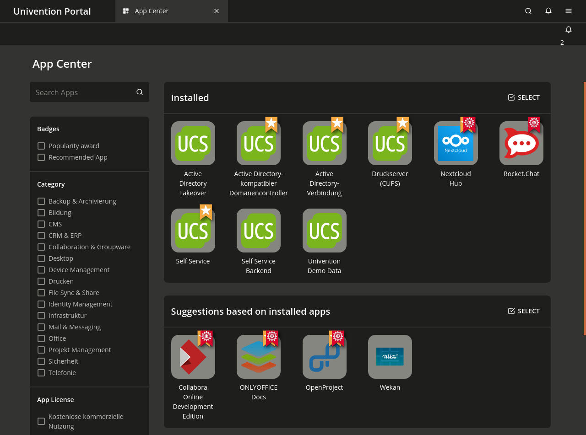Click the Univention Demo Data icon
The height and width of the screenshot is (435, 586).
(324, 231)
